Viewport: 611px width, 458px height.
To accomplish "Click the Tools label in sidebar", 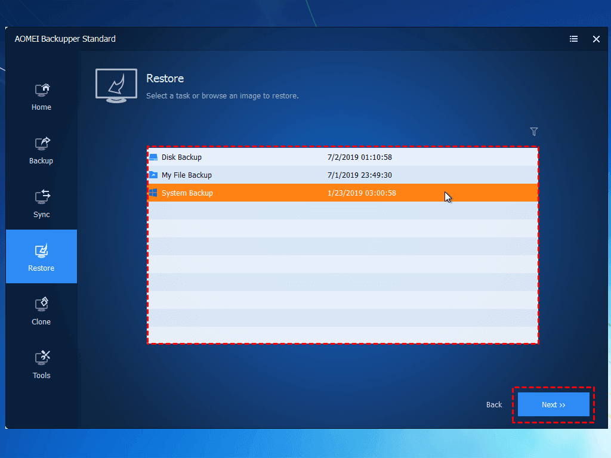I will click(41, 376).
